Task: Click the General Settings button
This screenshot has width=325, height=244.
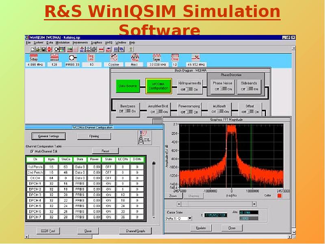Action: pos(49,136)
